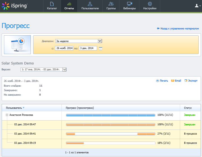Select attempt 03 дек. 2014 09:41
The height and width of the screenshot is (157, 202).
pos(25,134)
